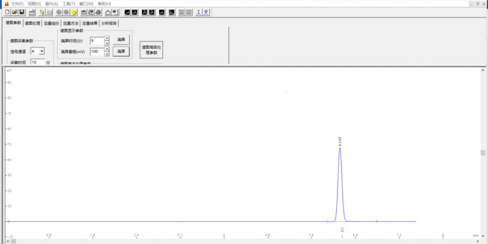Click the Open folder toolbar icon
The image size is (488, 244).
pyautogui.click(x=14, y=12)
